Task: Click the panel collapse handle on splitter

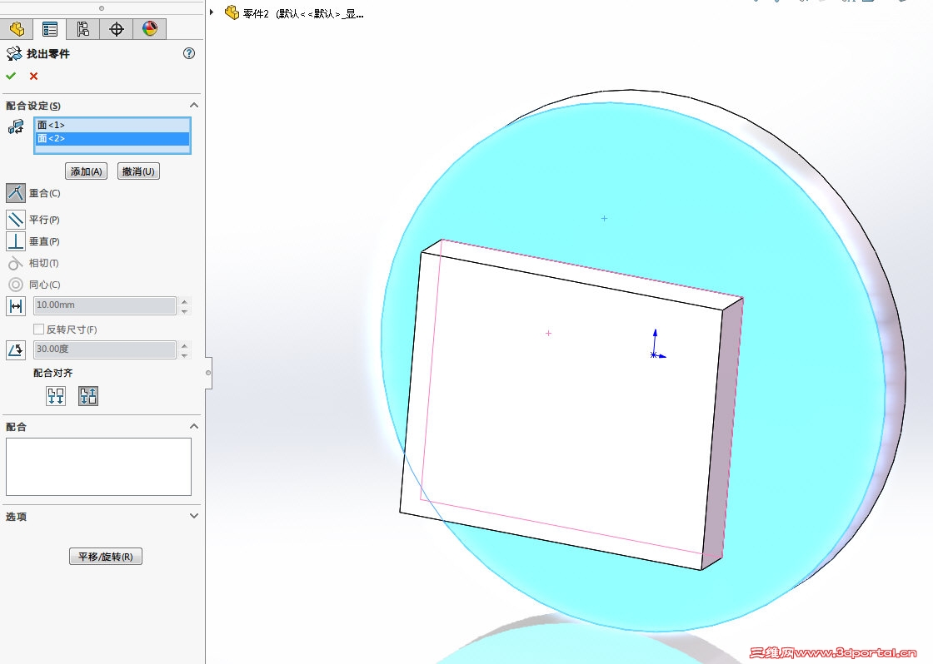Action: (208, 373)
